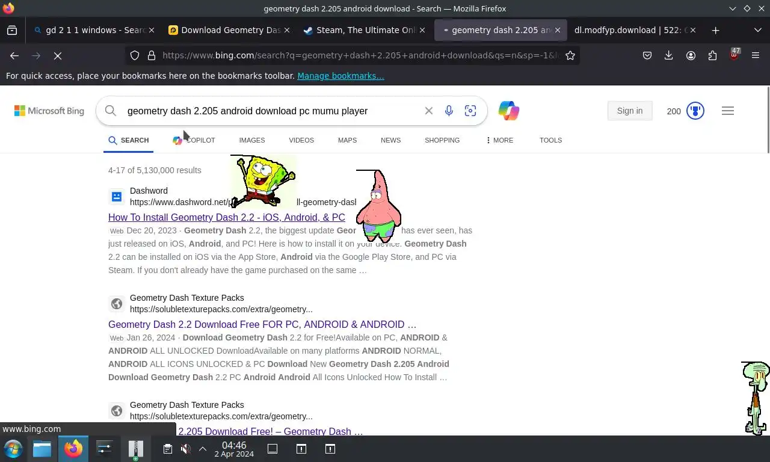The image size is (770, 462).
Task: Click the Rewards points count 200
Action: [674, 111]
